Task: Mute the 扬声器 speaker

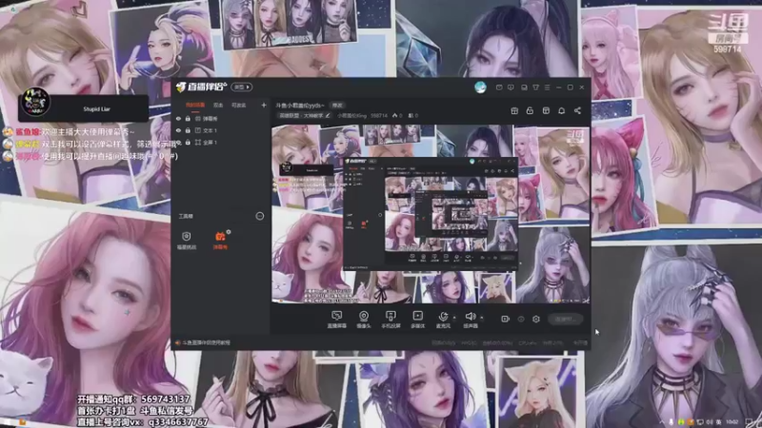Action: 470,320
